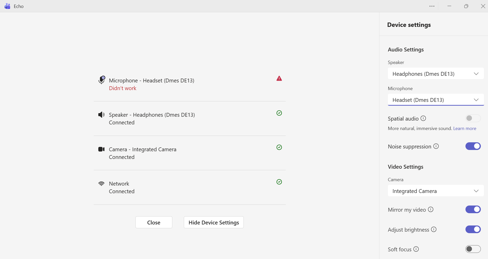Click "Microphone - Headset (Dmes DE13)" text

point(152,81)
